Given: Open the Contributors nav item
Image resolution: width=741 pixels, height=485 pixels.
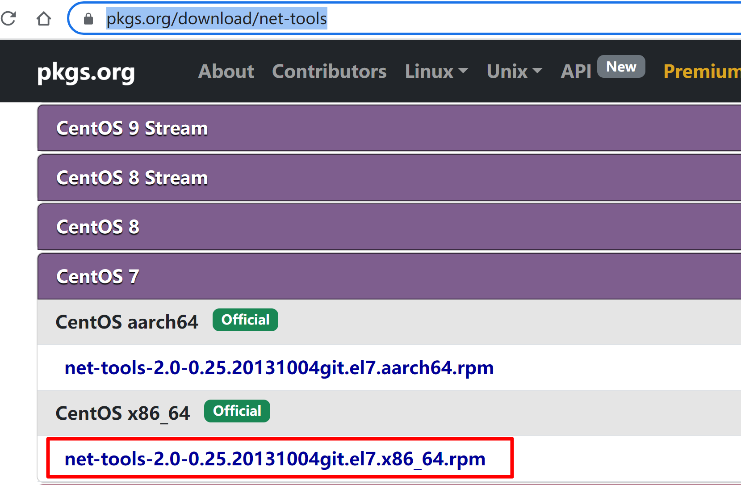Looking at the screenshot, I should (330, 71).
